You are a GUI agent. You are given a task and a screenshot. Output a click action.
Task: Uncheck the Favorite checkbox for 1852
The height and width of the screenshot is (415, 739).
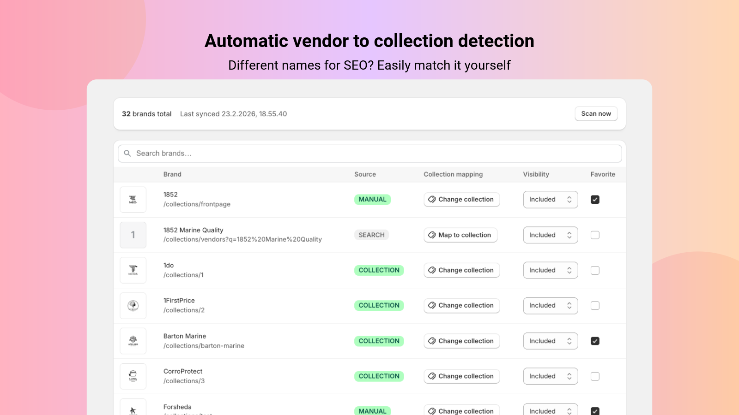595,200
